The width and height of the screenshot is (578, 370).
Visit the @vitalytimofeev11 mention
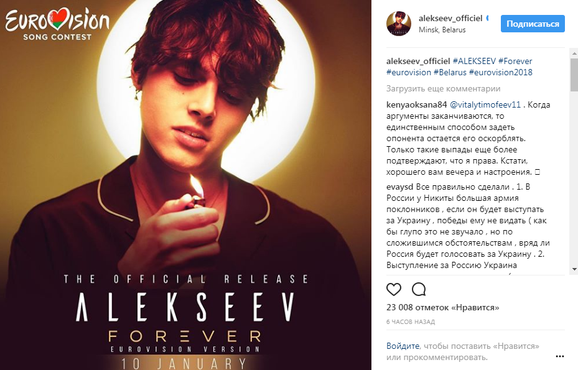point(485,104)
